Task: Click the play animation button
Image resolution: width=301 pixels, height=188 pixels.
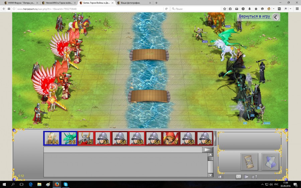Action: [x=246, y=177]
